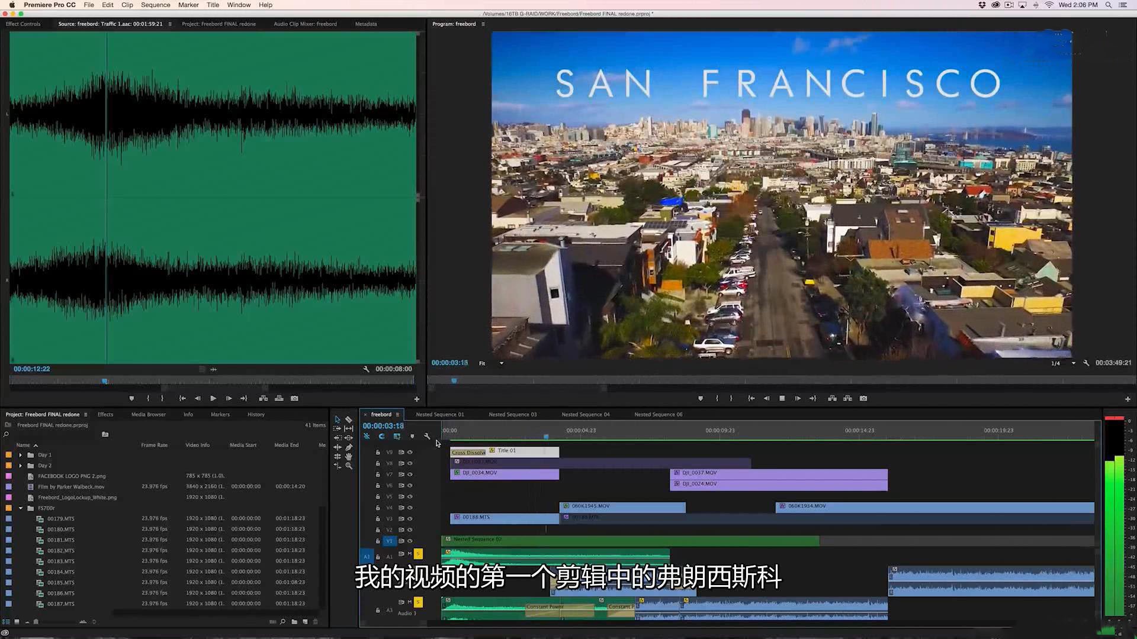
Task: Stop playback in Program monitor
Action: click(782, 398)
